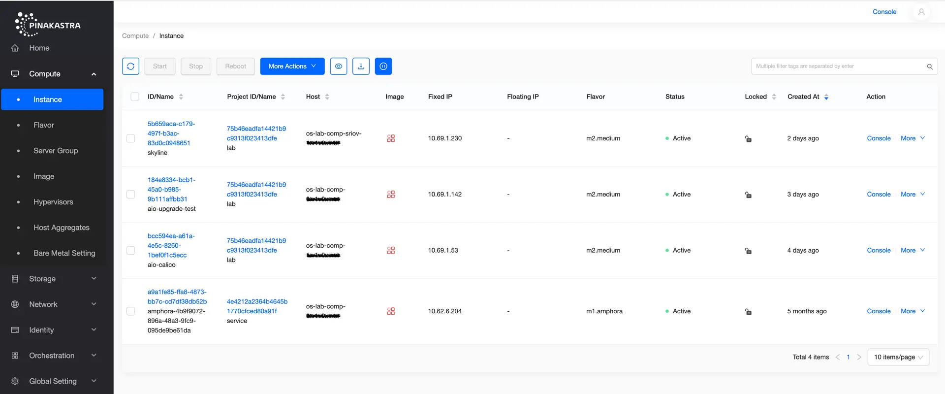Viewport: 945px width, 394px height.
Task: Click lock icon for aio-calico instance
Action: coord(748,251)
